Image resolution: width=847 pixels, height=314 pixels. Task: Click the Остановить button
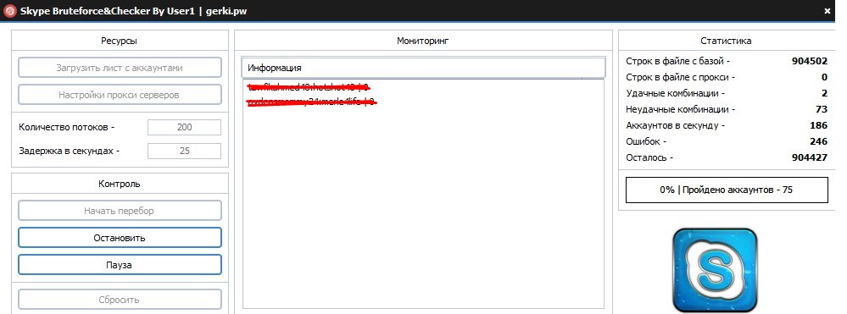[x=120, y=238]
